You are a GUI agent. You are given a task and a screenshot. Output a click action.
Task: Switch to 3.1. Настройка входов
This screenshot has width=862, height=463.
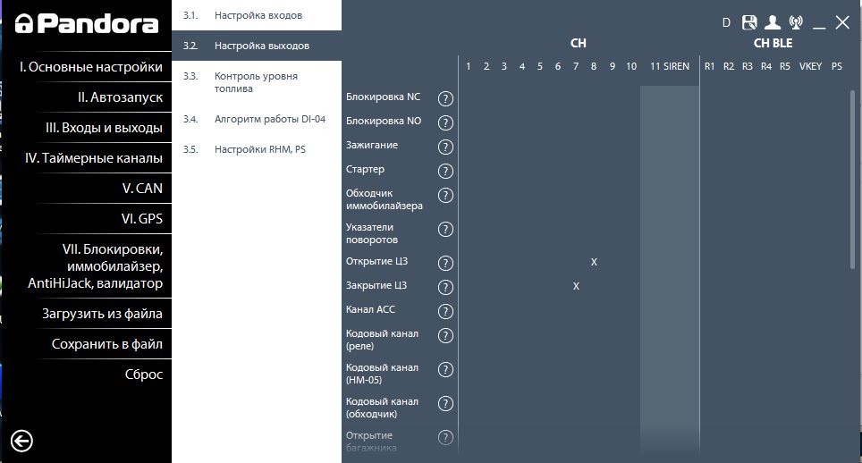click(x=258, y=16)
